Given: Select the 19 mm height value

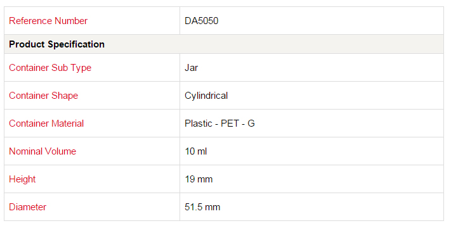Looking at the screenshot, I should tap(199, 179).
